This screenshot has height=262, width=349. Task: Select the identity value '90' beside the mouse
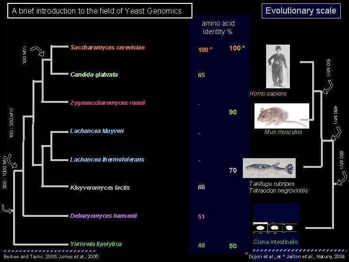click(x=233, y=112)
